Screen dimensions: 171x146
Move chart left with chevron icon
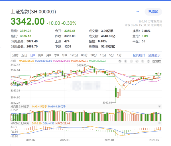click(x=137, y=61)
